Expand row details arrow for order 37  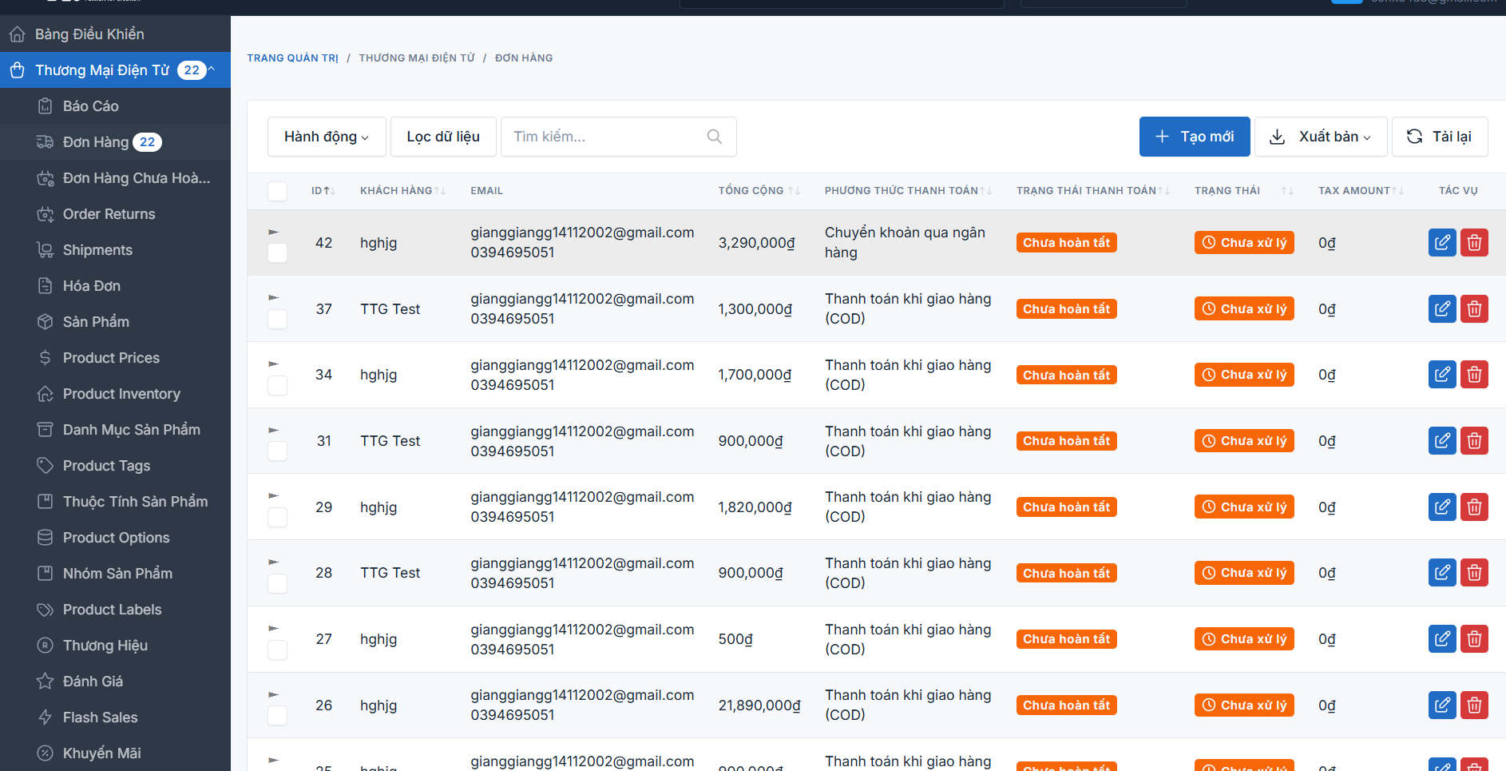click(x=273, y=297)
